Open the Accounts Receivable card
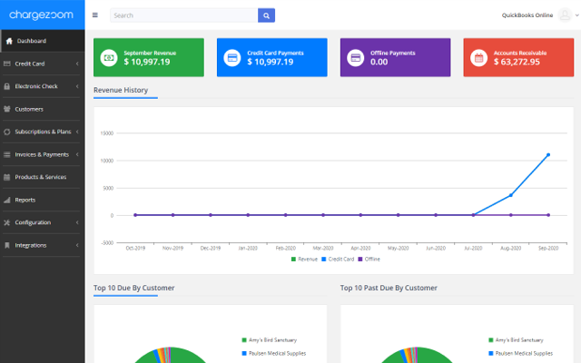This screenshot has height=363, width=581. coord(518,57)
